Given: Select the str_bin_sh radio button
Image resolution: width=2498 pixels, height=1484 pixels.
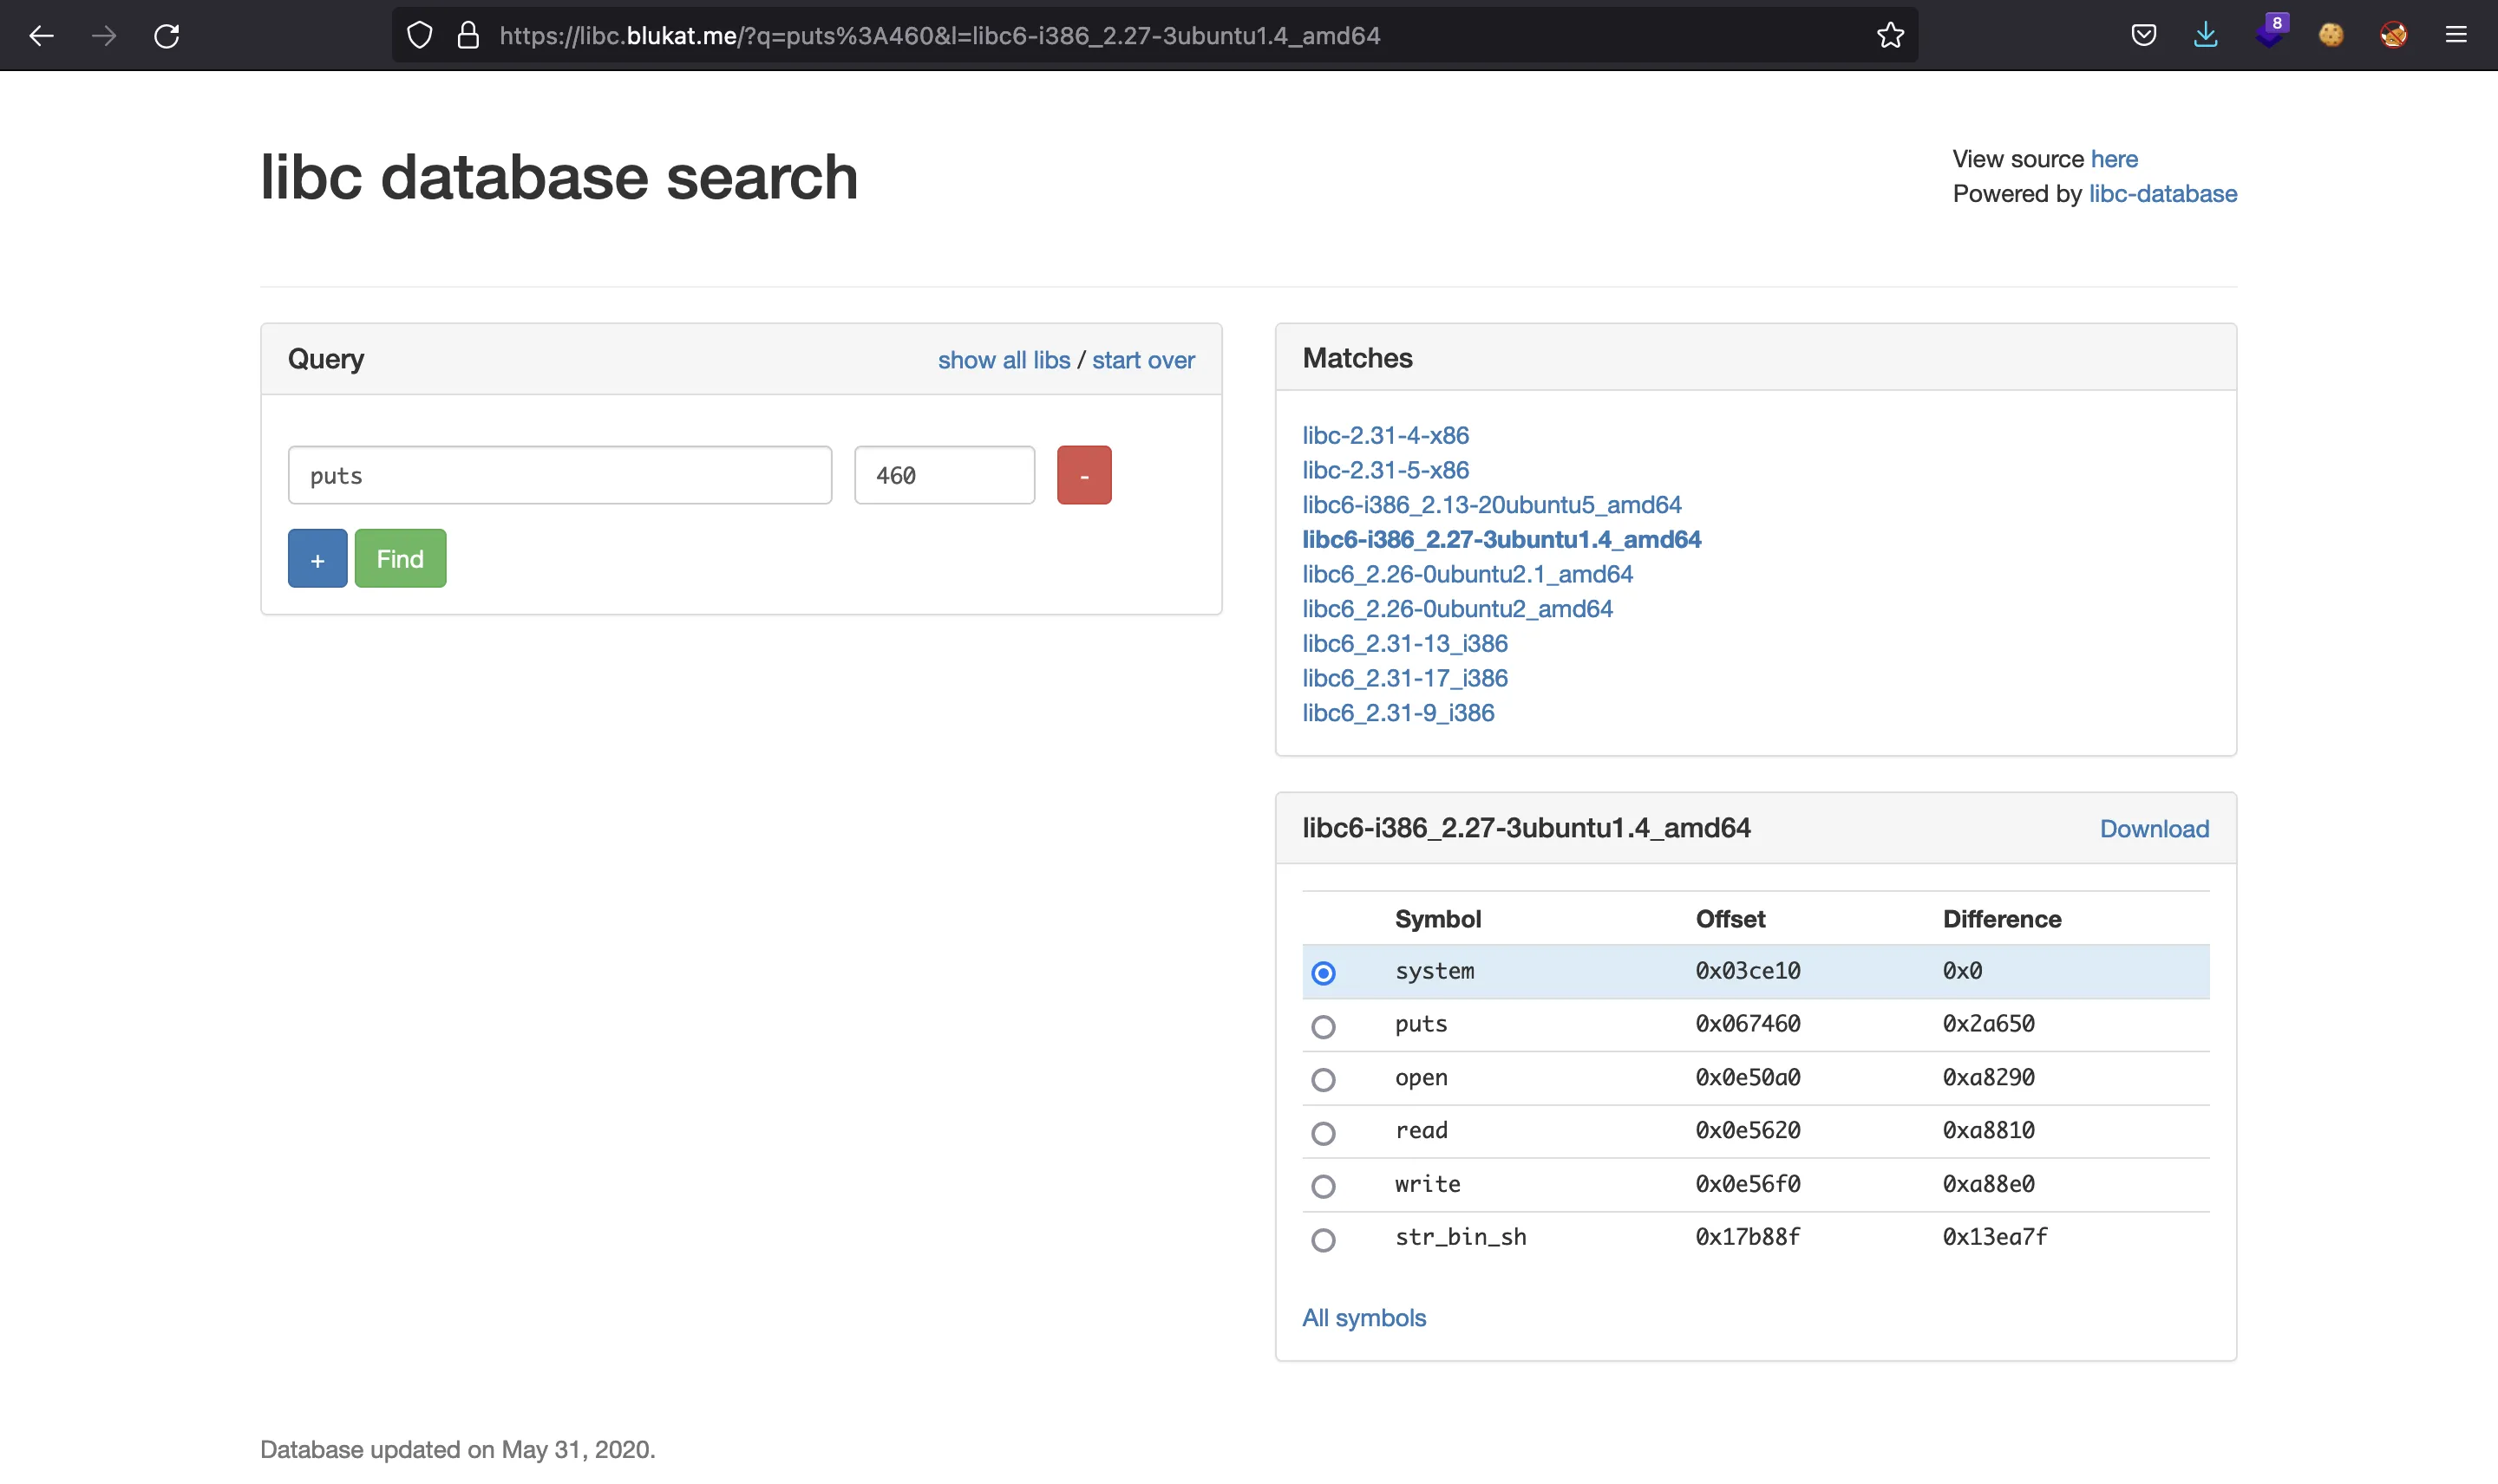Looking at the screenshot, I should (1324, 1240).
